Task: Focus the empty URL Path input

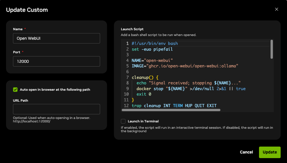Action: [x=57, y=109]
